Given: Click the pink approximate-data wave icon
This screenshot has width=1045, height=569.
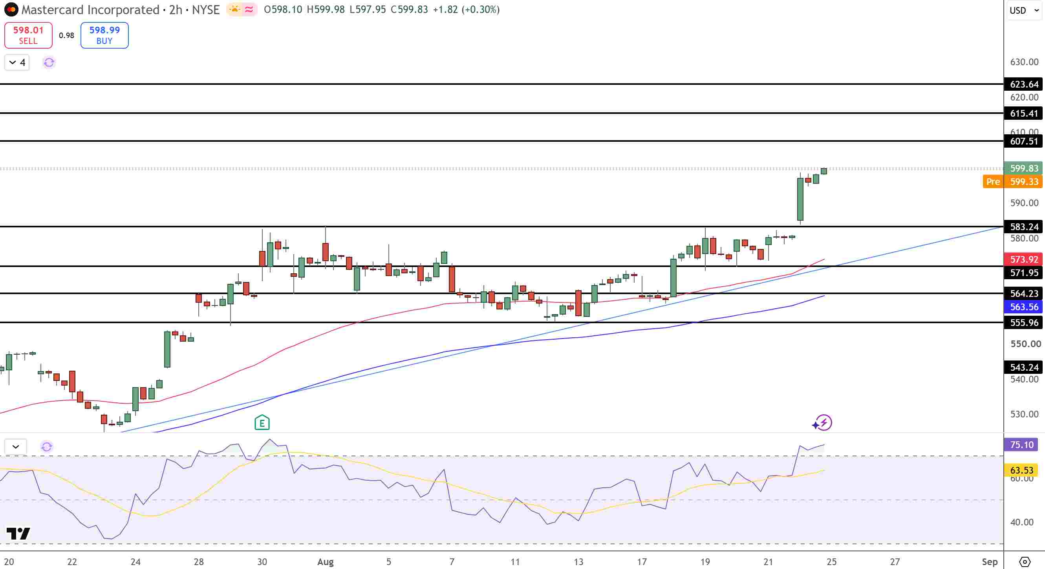Looking at the screenshot, I should coord(249,9).
